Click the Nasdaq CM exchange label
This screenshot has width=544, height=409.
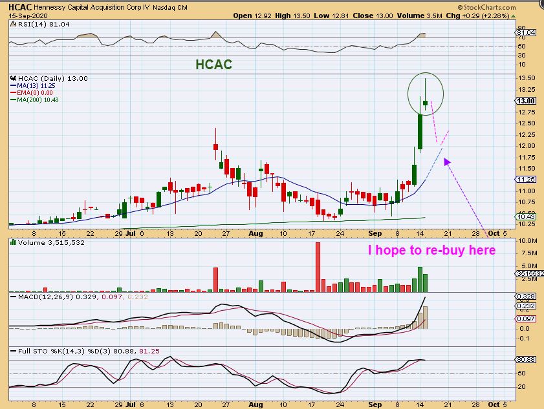(170, 7)
